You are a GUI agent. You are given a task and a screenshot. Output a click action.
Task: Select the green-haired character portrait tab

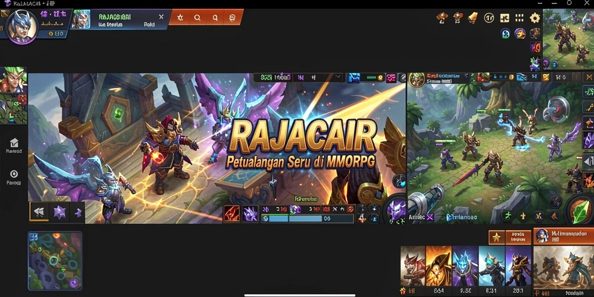pyautogui.click(x=81, y=19)
